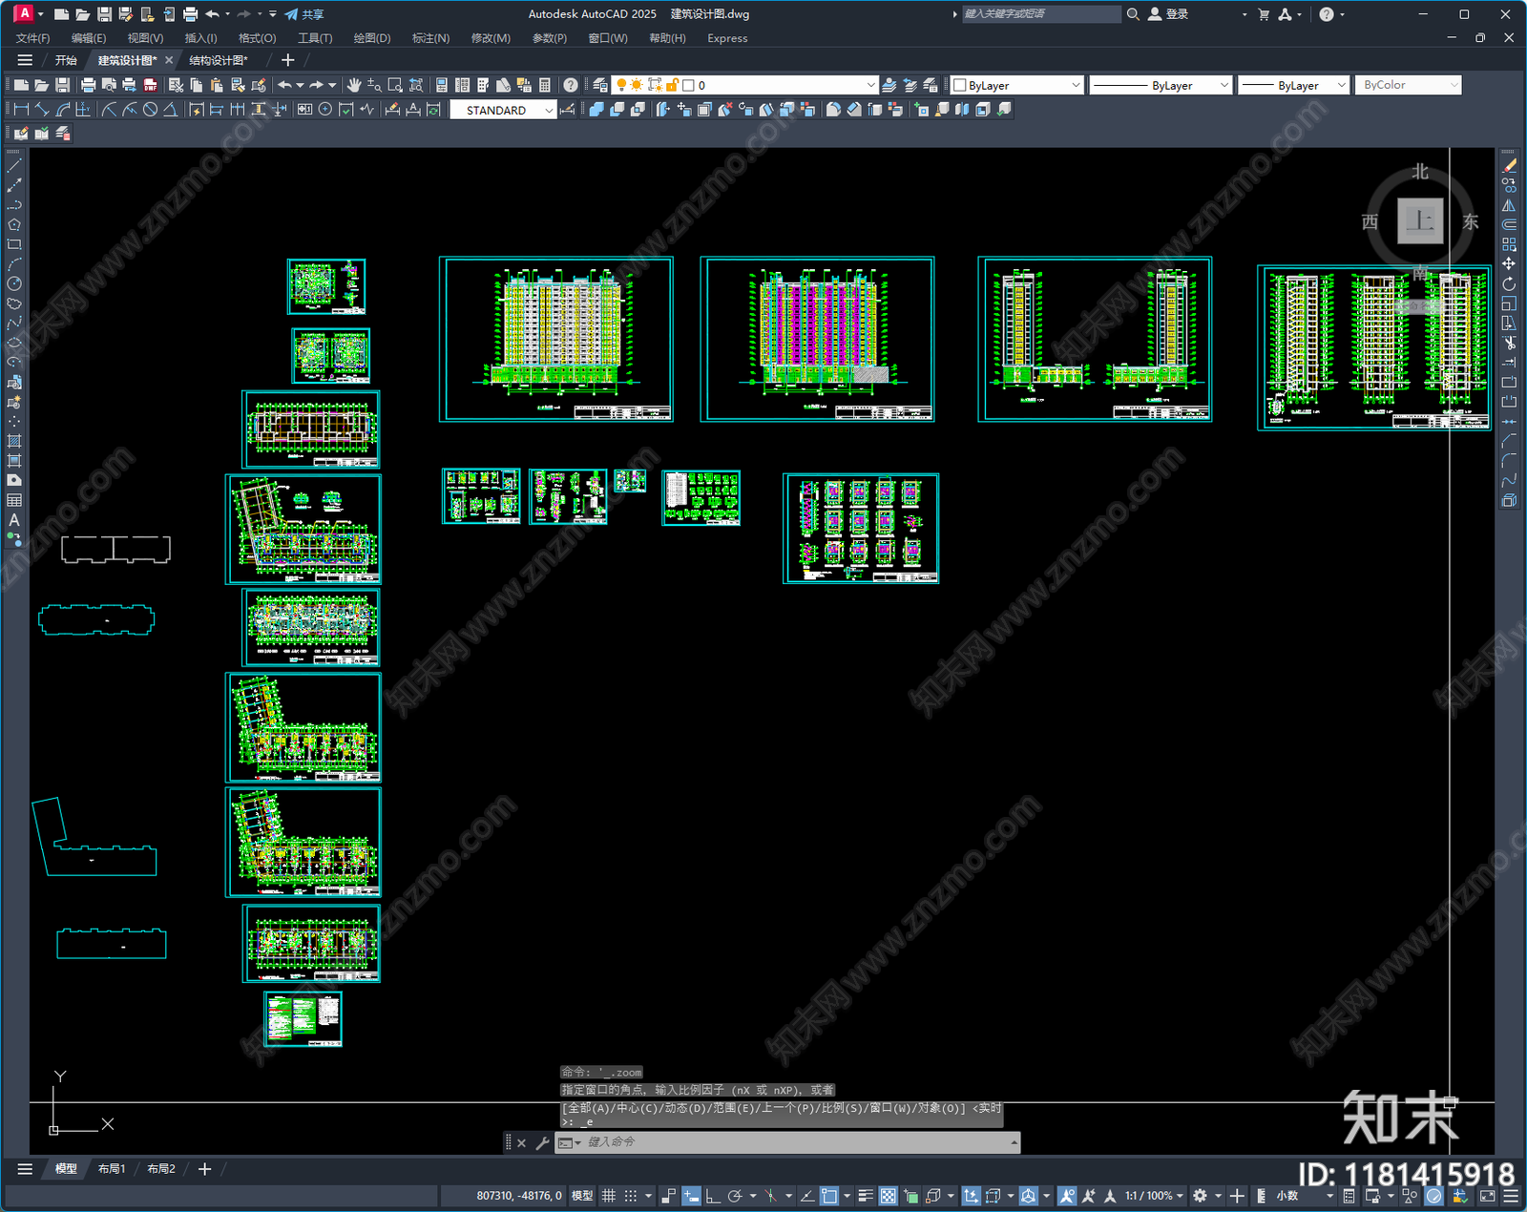1527x1212 pixels.
Task: Click the Zoom Window icon
Action: point(395,85)
